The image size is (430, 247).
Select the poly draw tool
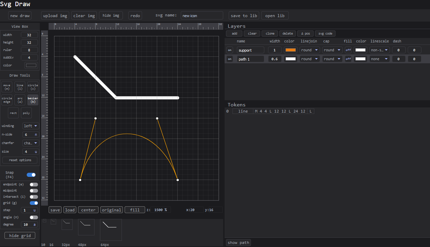pyautogui.click(x=26, y=113)
